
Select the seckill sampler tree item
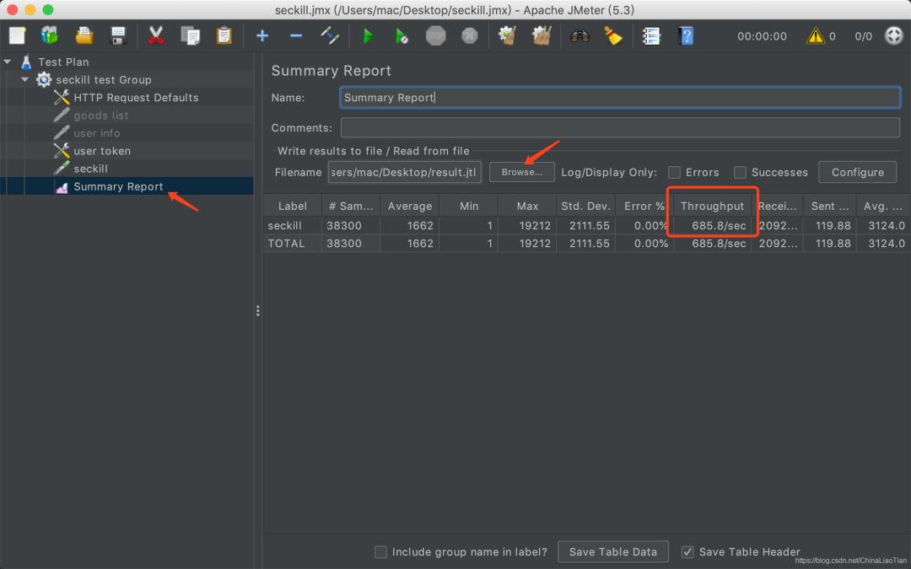(90, 169)
